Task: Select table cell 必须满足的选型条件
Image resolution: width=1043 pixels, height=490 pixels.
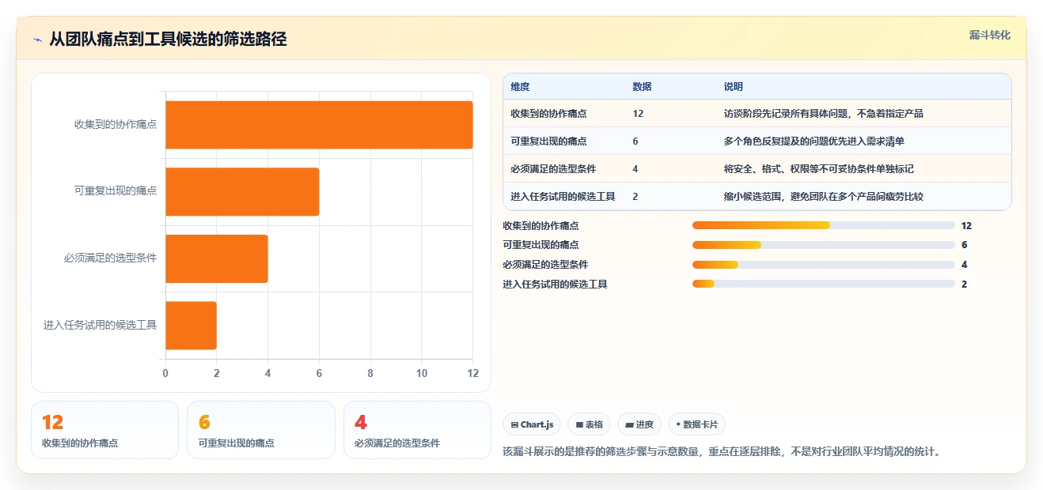Action: (553, 169)
